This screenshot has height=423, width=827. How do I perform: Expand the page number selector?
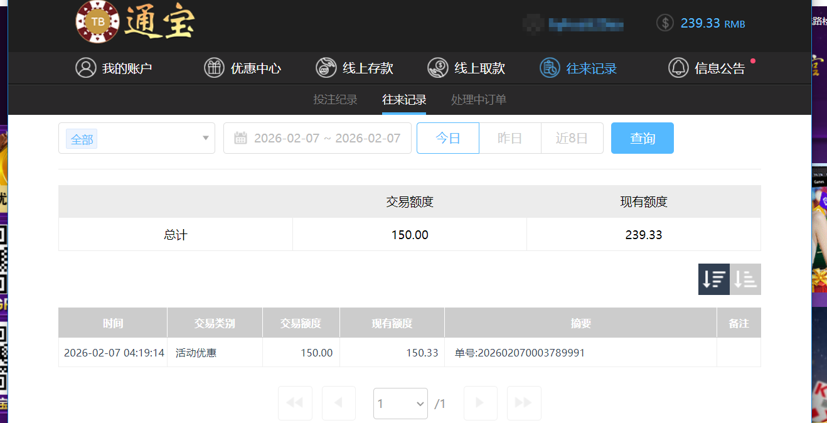click(400, 403)
